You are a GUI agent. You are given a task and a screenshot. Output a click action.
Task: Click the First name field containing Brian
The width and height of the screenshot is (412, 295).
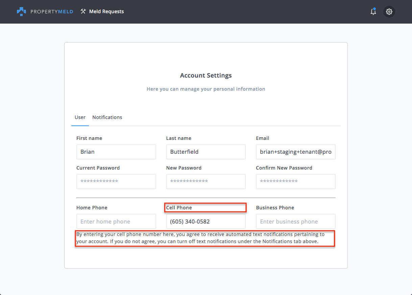tap(116, 152)
